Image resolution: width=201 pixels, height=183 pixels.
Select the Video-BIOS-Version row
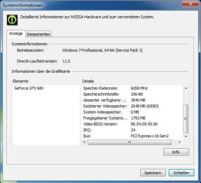132,124
